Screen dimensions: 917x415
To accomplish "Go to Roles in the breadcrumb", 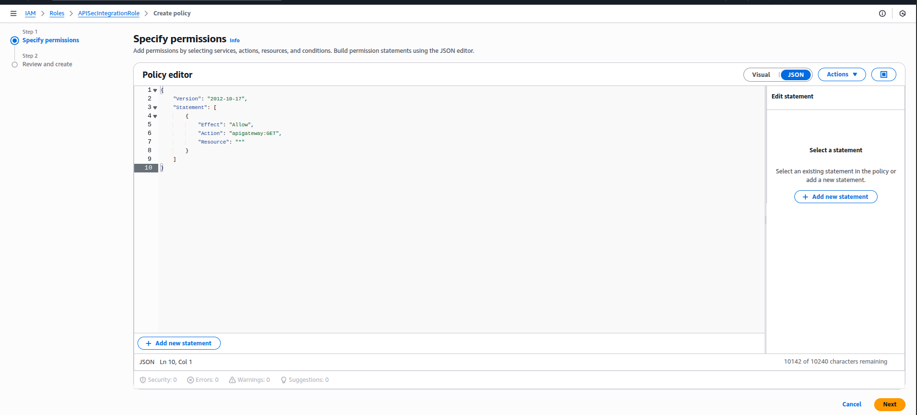I will (57, 13).
